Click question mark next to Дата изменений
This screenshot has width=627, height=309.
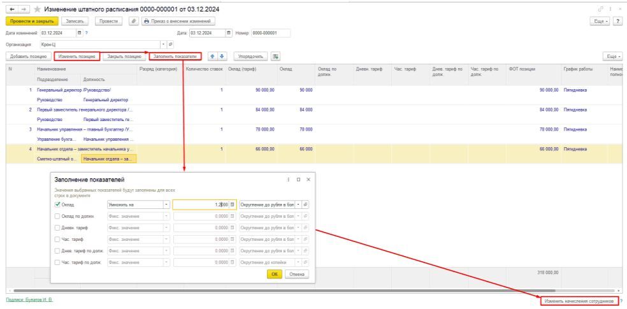point(87,32)
